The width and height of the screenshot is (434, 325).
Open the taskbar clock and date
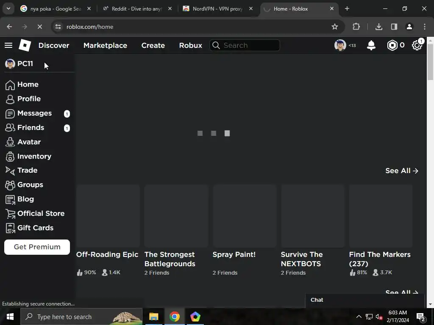coord(398,317)
